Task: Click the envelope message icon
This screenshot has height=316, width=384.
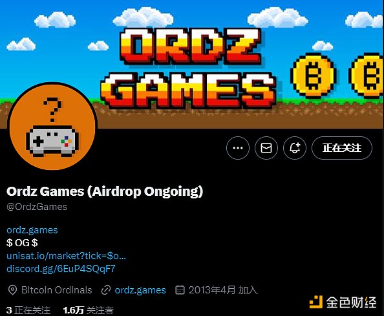Action: coord(266,148)
